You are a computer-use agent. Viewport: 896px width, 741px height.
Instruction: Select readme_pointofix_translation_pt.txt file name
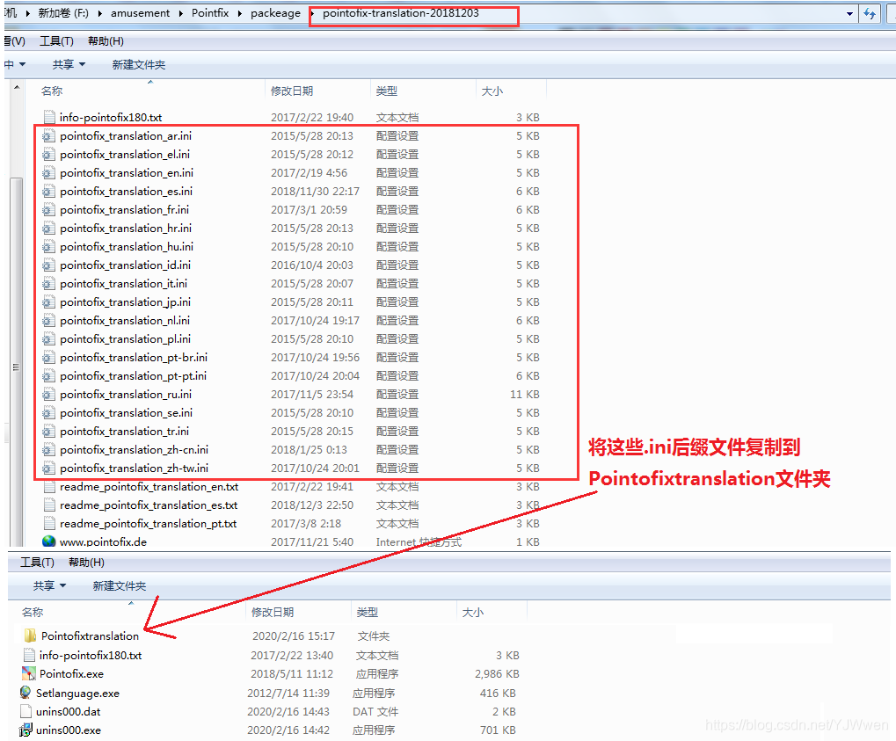tap(148, 523)
